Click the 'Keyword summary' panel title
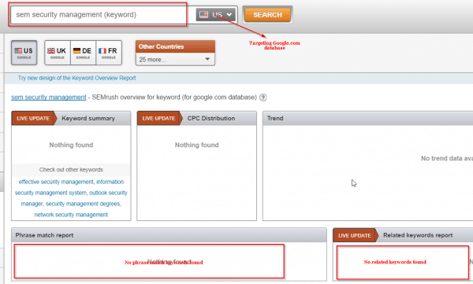This screenshot has height=284, width=473. point(88,118)
